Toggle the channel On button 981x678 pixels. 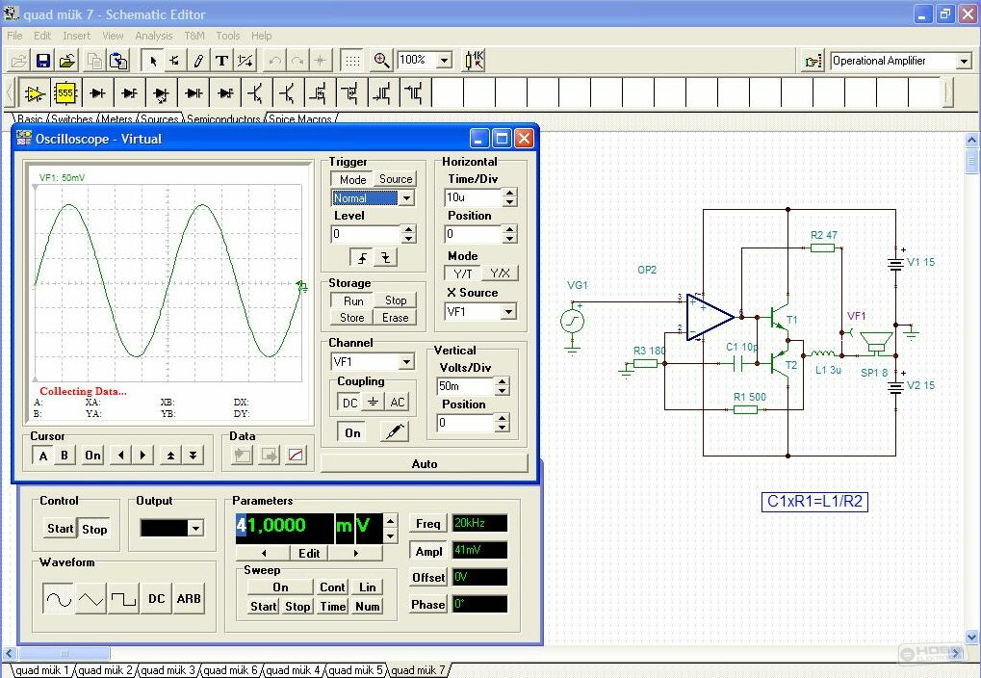(x=353, y=432)
